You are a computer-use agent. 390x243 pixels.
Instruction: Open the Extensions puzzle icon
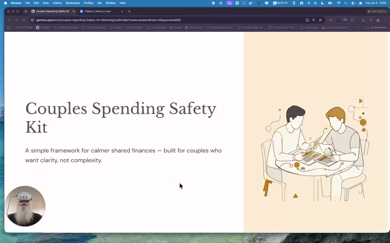[352, 20]
